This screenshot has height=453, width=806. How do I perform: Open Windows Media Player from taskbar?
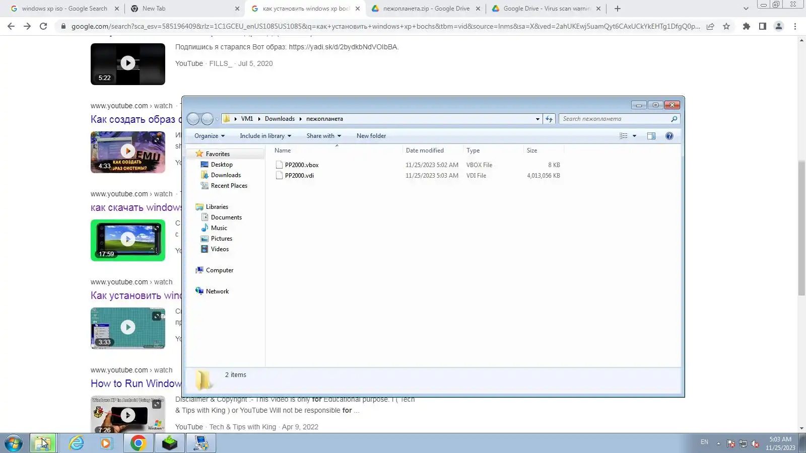pos(106,443)
